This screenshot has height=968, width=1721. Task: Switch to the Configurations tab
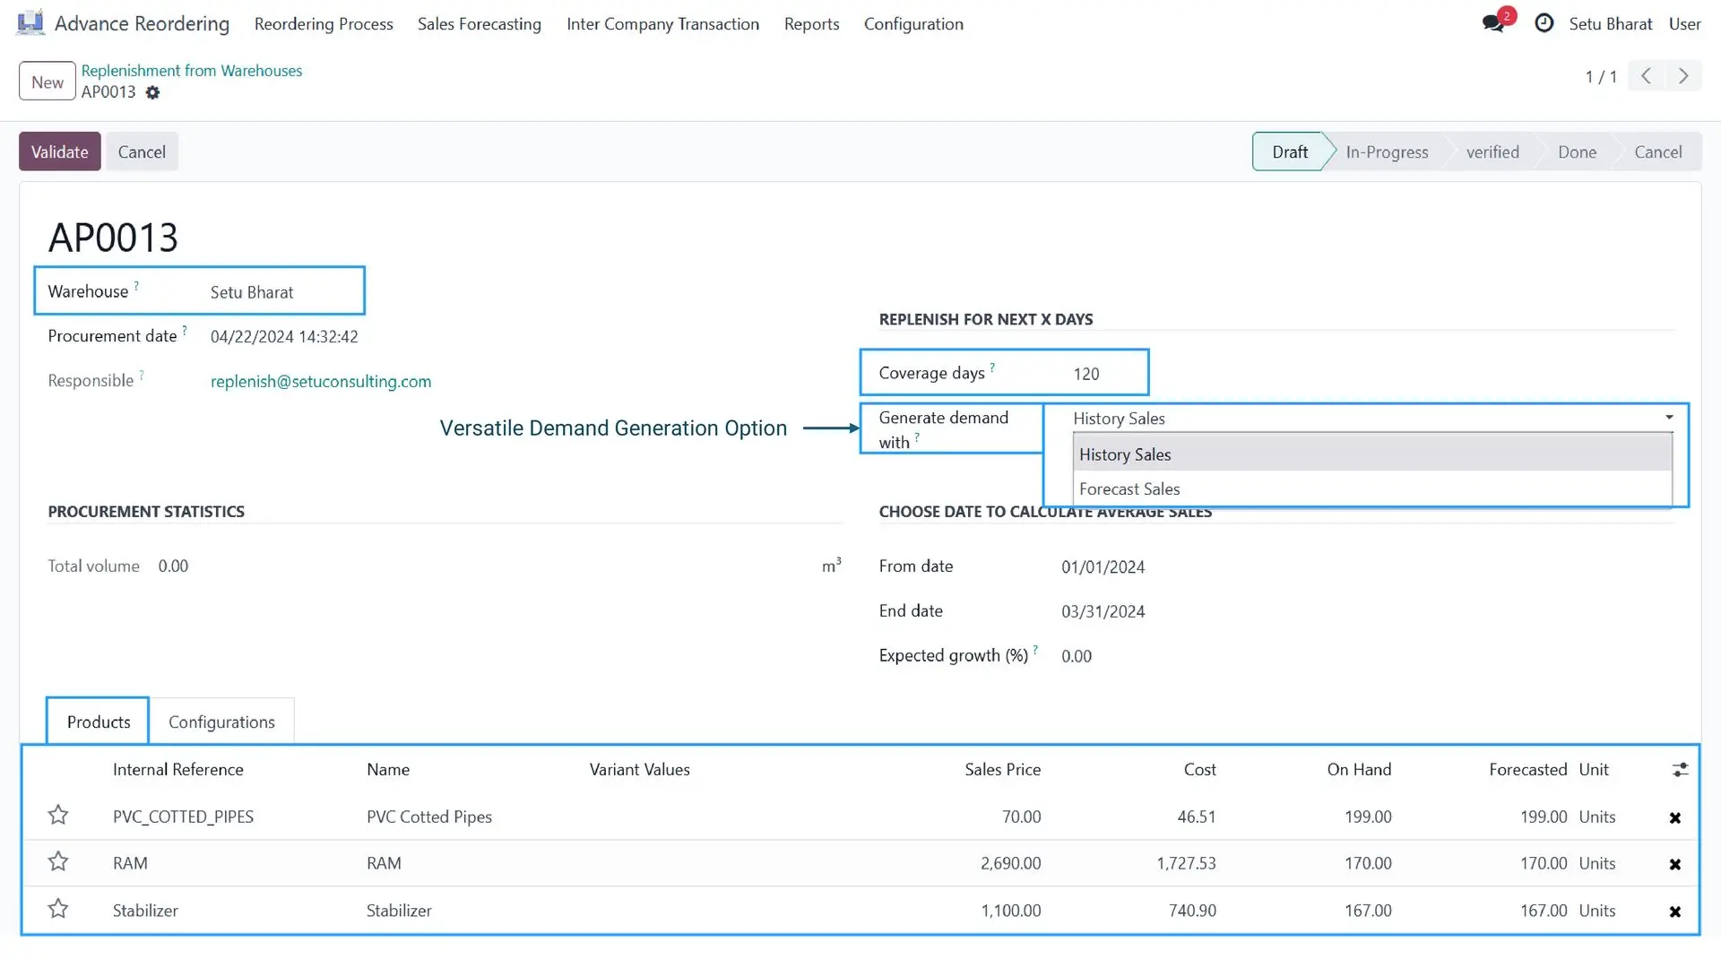(x=221, y=722)
